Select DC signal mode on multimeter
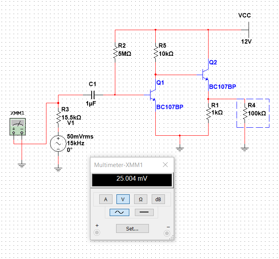Image resolution: width=279 pixels, height=259 pixels. pos(144,212)
